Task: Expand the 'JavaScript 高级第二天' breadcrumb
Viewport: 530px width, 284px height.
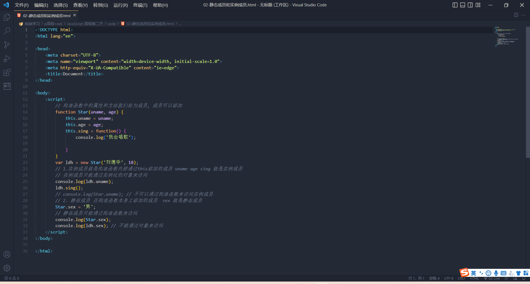Action: pos(85,24)
